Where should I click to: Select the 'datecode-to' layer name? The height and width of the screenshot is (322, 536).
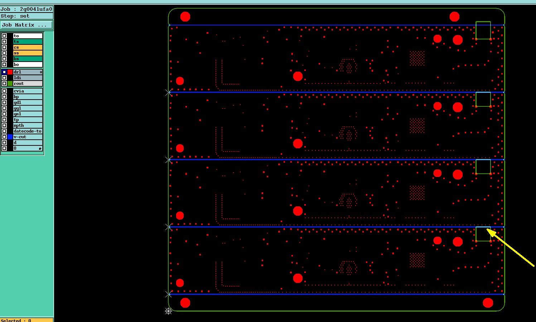(28, 131)
